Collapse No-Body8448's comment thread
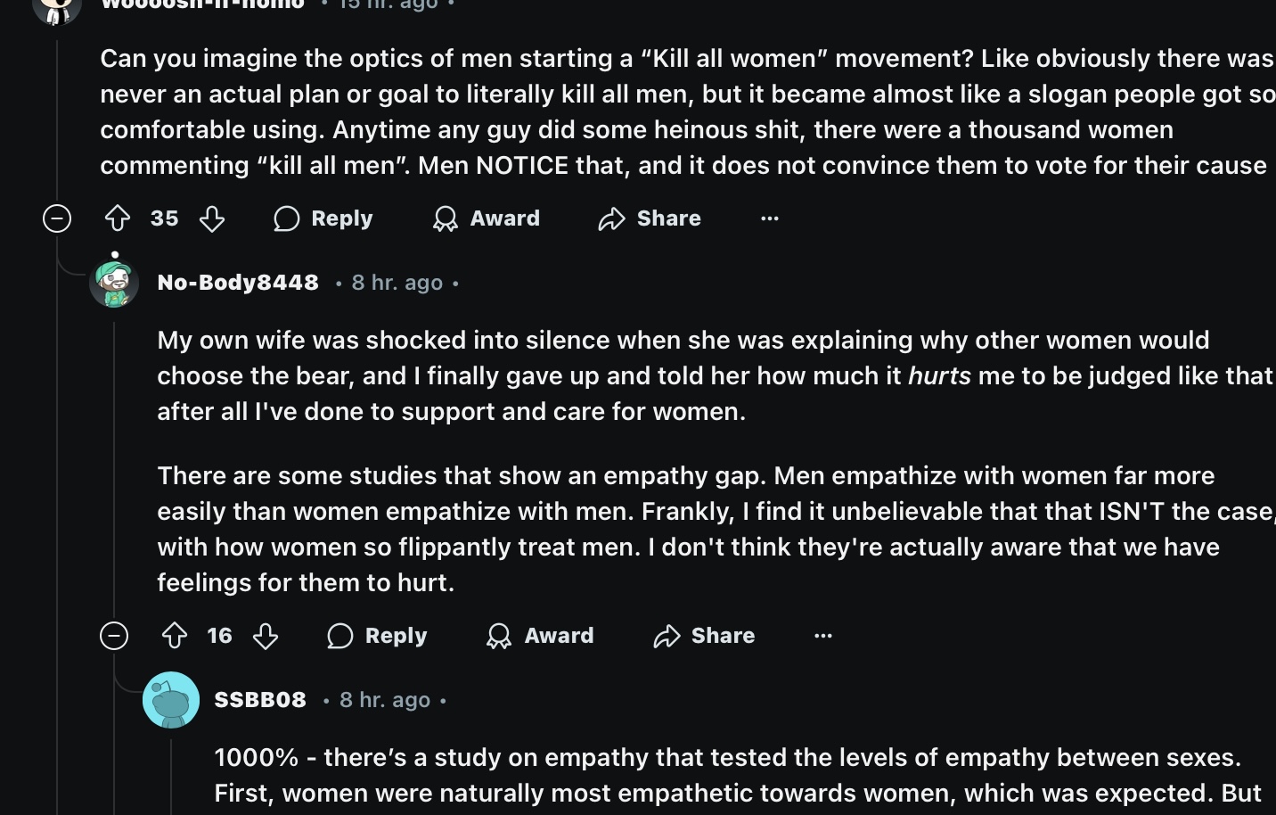This screenshot has width=1276, height=815. point(114,636)
